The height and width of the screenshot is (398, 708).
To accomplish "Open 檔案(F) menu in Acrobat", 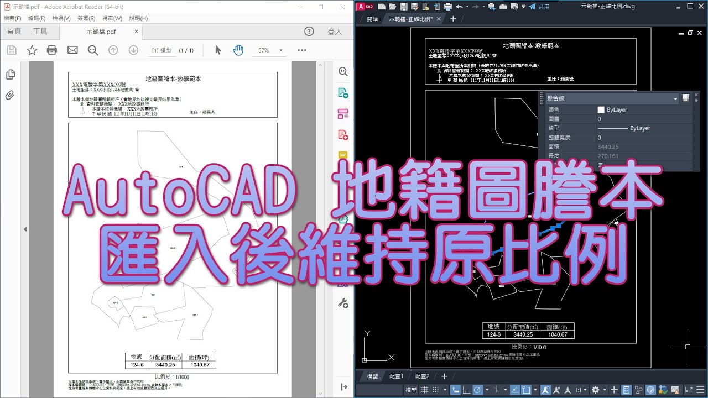I will tap(12, 18).
